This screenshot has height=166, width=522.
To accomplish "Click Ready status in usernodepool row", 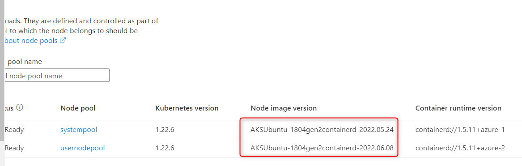I will coord(14,148).
